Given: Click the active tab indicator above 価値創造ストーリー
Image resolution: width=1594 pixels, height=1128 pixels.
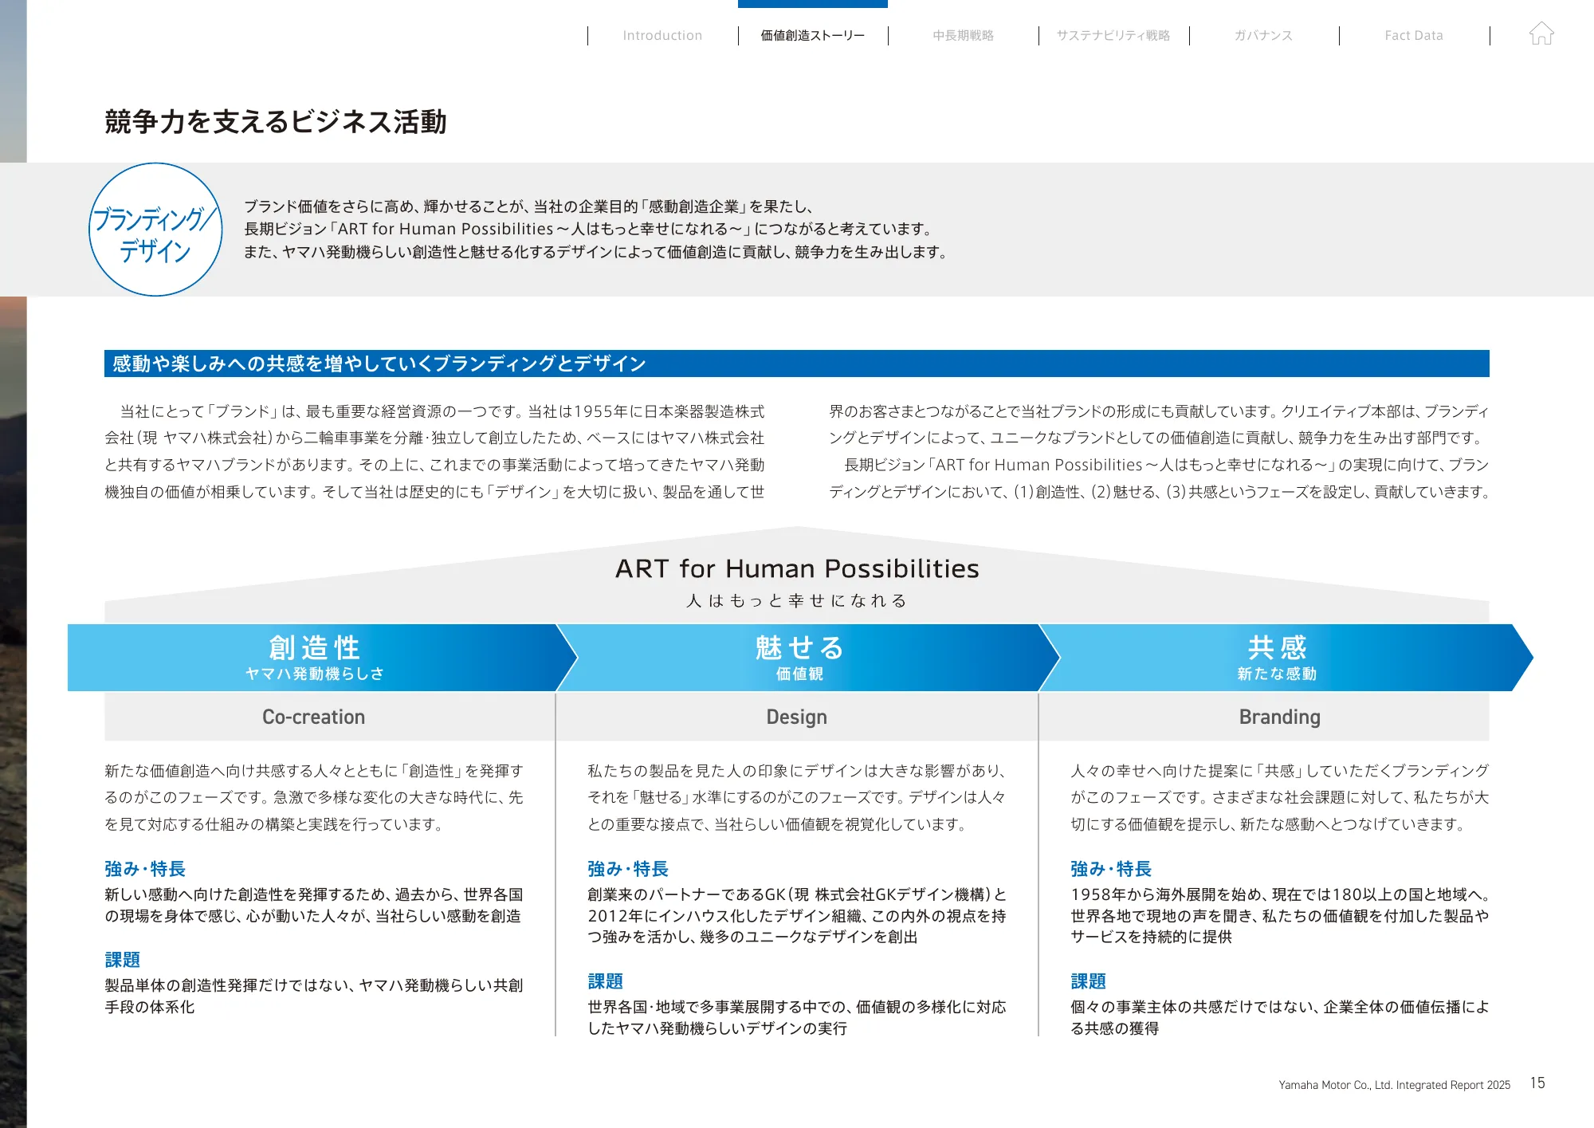Looking at the screenshot, I should [x=813, y=3].
